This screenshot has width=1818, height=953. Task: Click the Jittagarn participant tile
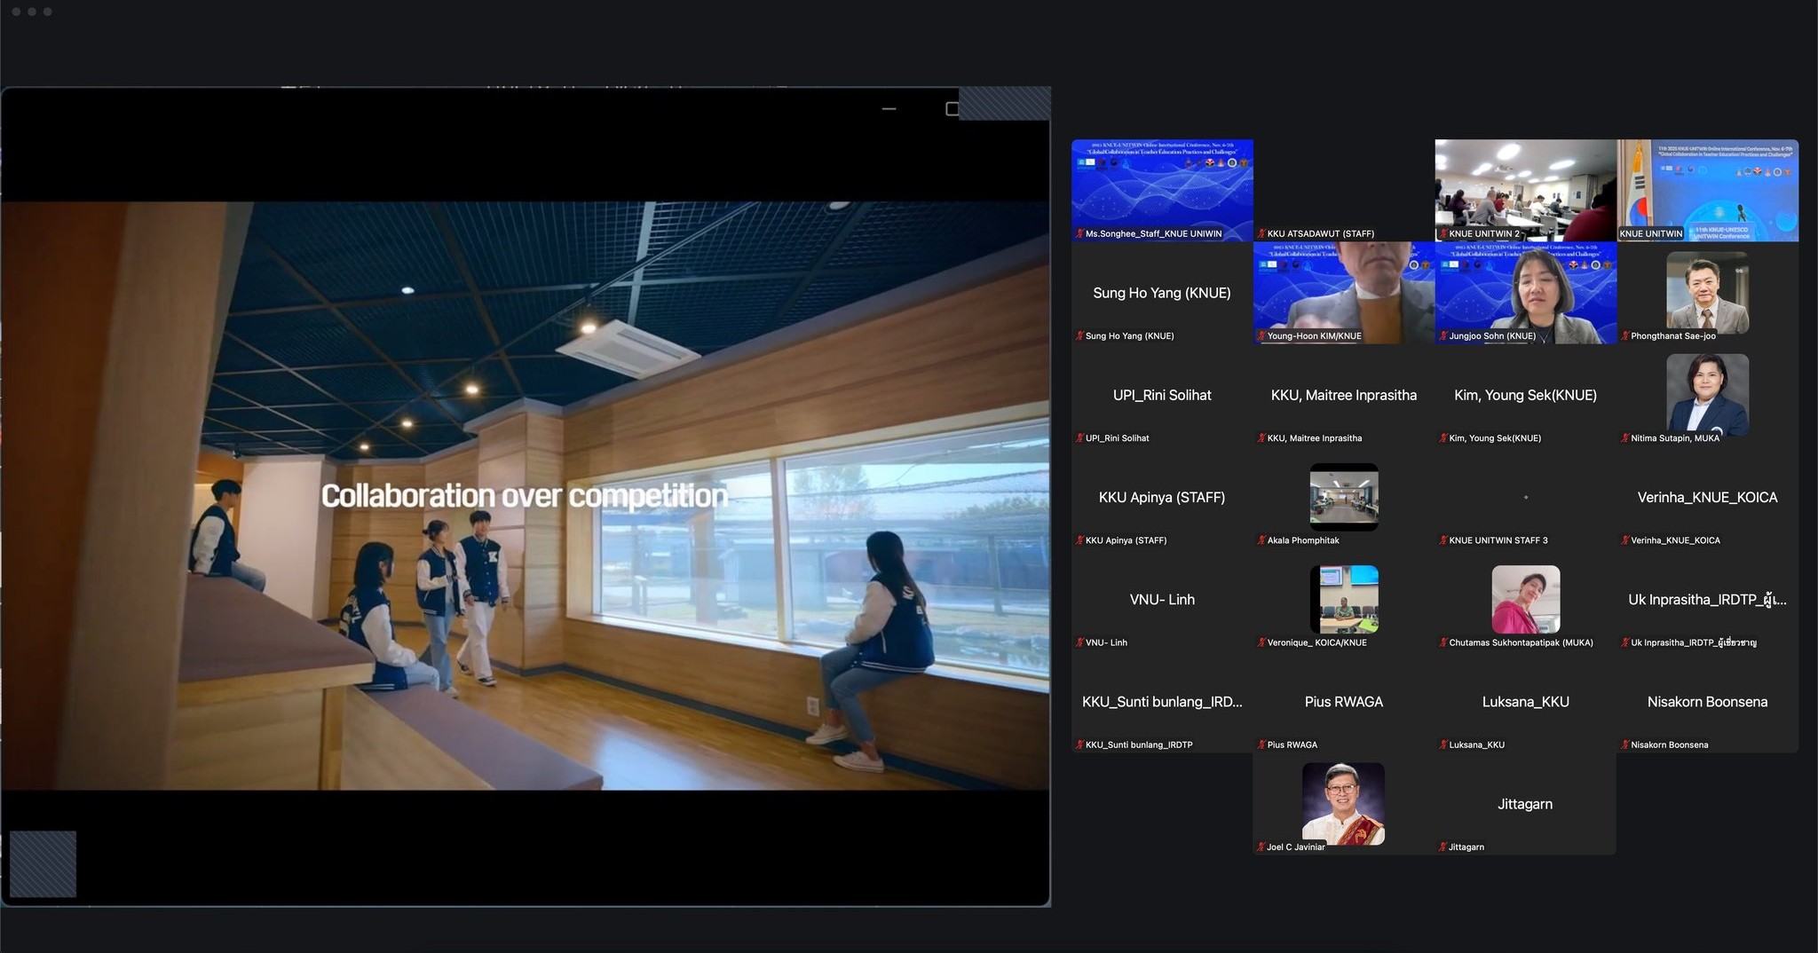(x=1525, y=805)
